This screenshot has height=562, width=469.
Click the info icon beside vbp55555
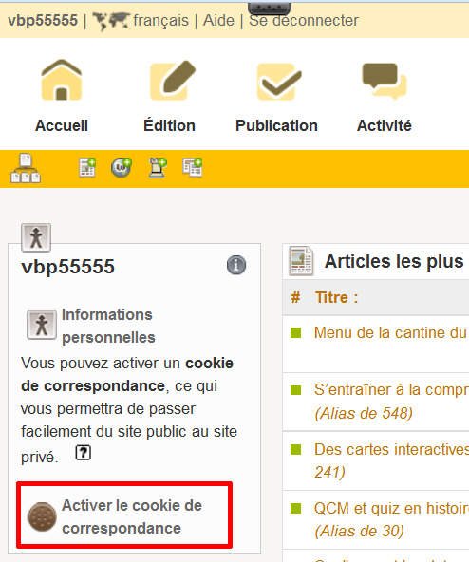236,265
